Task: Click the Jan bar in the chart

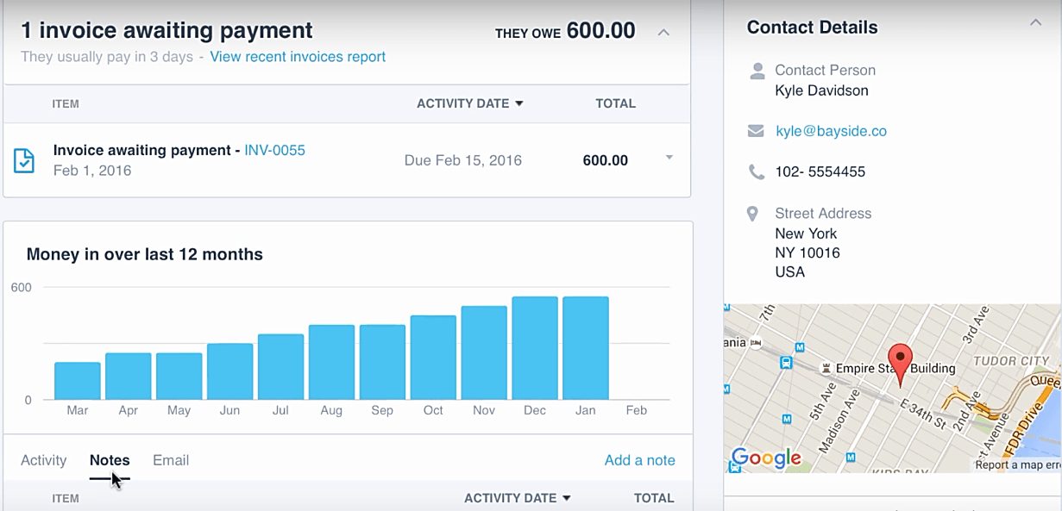Action: point(586,348)
